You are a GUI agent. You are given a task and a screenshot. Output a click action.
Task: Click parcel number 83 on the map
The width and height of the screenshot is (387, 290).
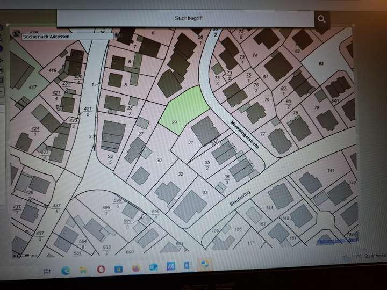pos(321,63)
